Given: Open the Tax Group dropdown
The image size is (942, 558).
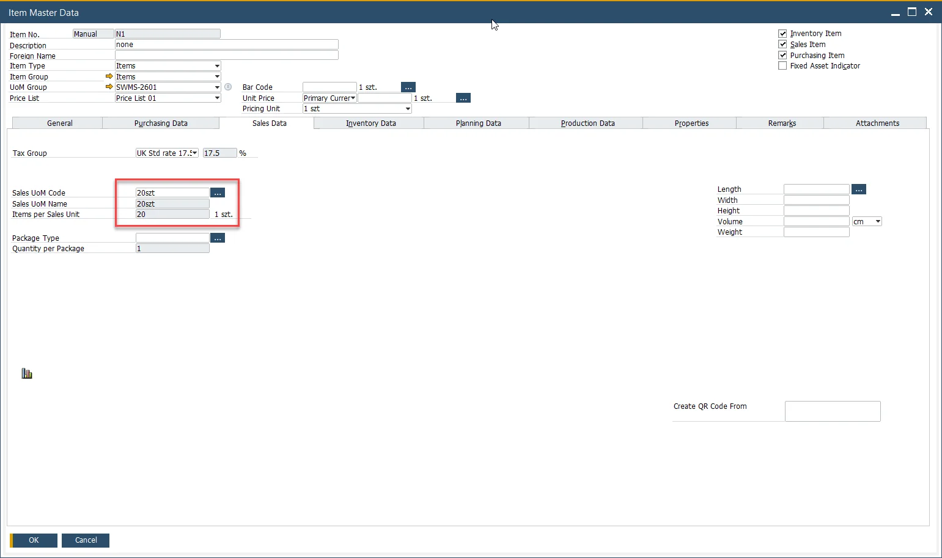Looking at the screenshot, I should click(194, 153).
